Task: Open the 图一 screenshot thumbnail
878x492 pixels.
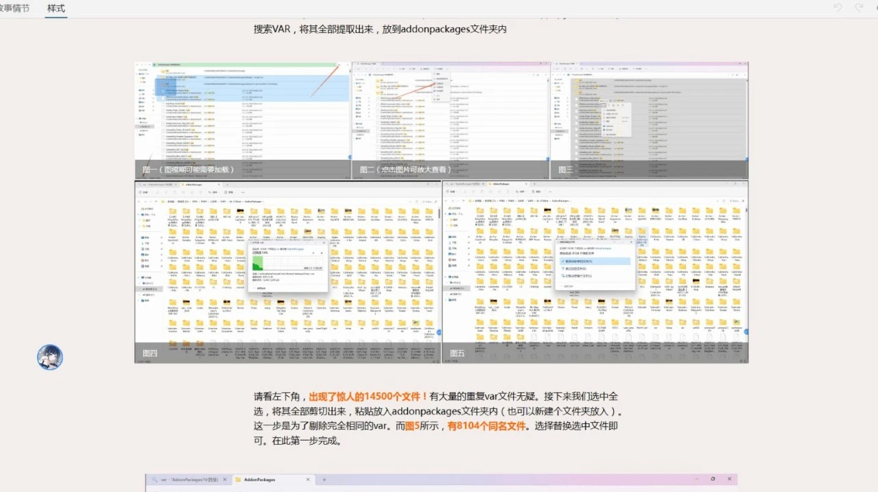Action: pyautogui.click(x=243, y=121)
